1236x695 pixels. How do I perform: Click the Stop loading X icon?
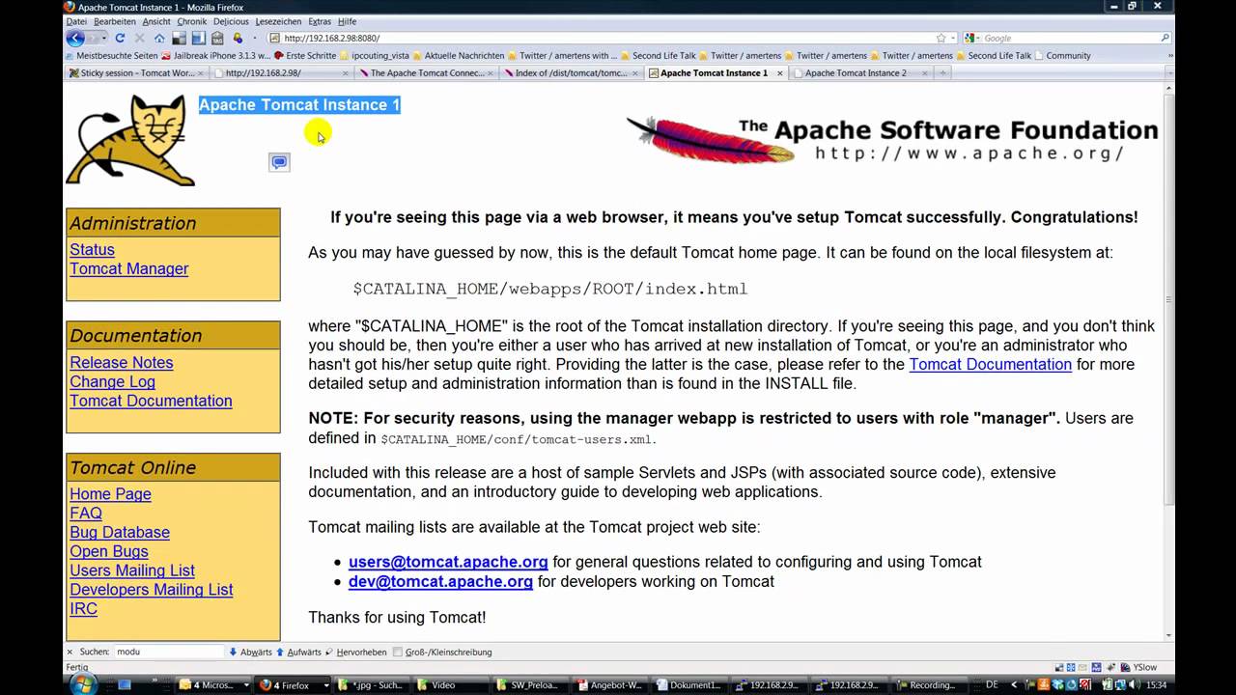[139, 38]
